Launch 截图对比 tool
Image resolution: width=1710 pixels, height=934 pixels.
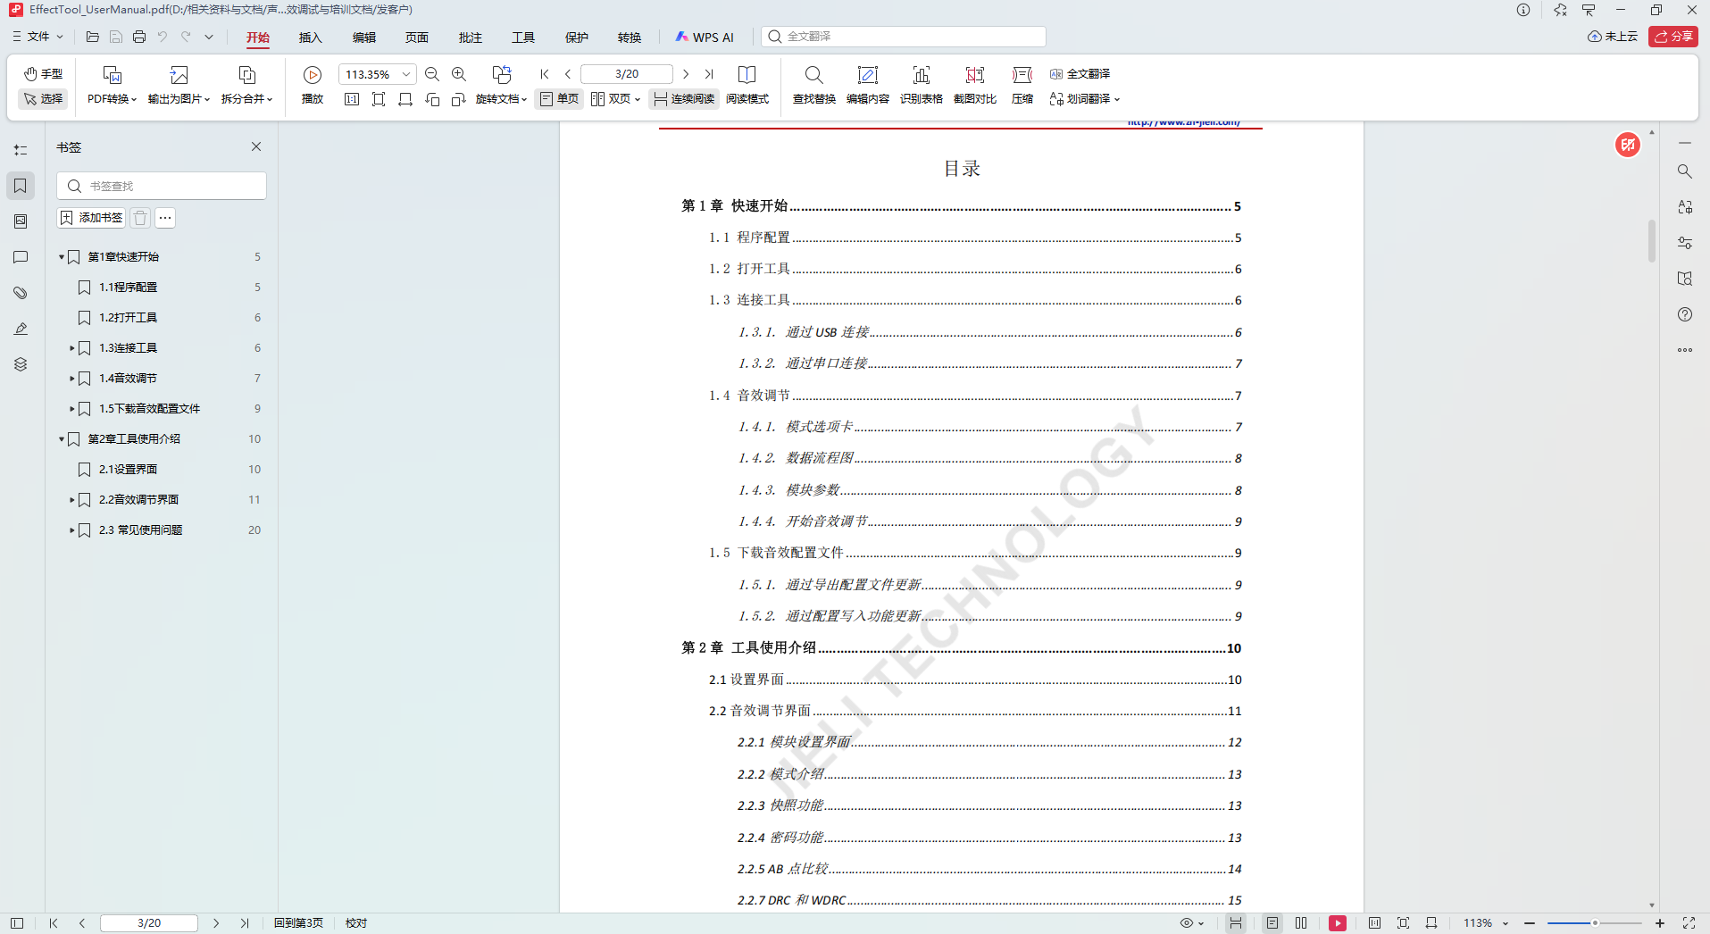[x=974, y=86]
